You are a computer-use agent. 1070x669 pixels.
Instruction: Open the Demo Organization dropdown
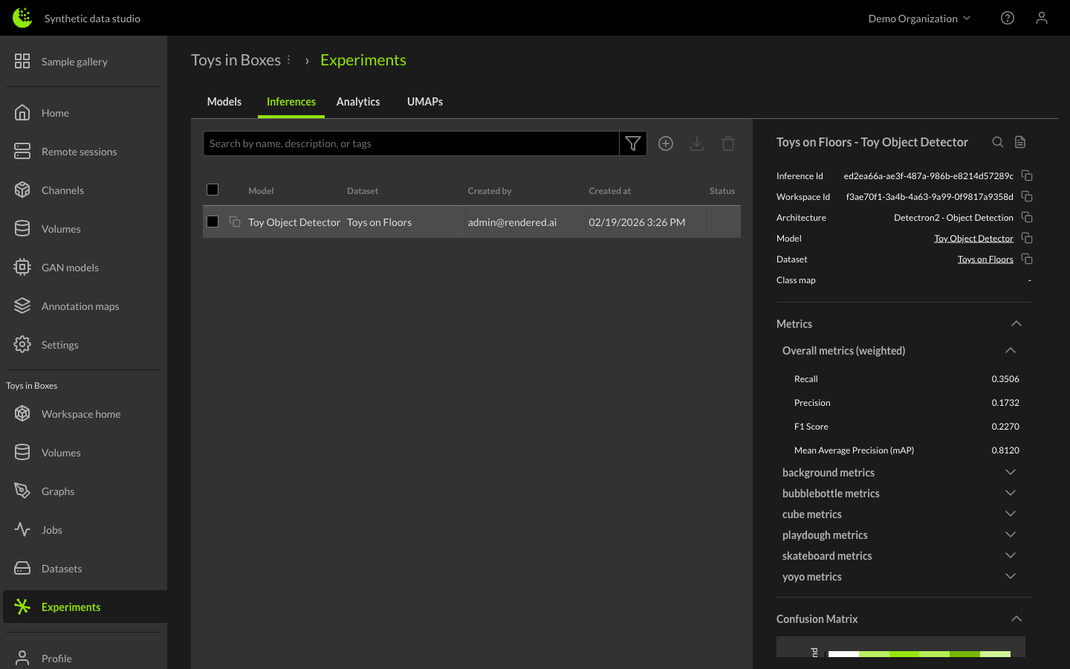coord(919,19)
